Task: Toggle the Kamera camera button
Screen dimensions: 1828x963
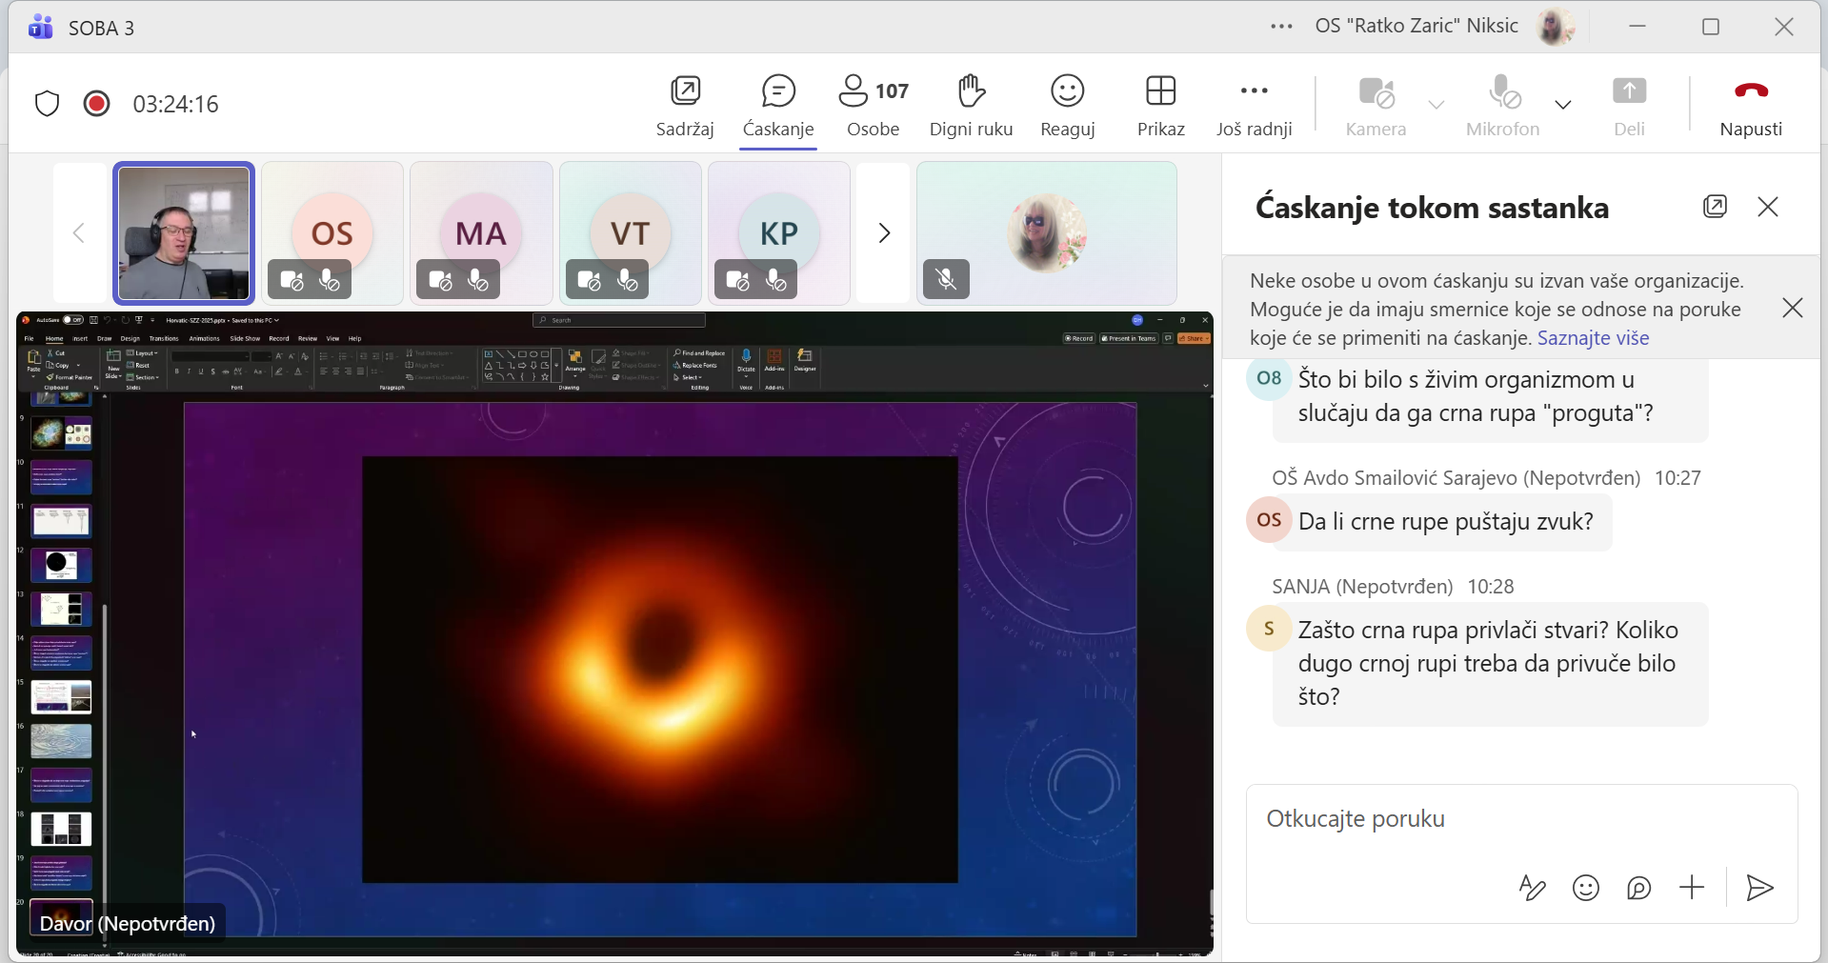Action: pos(1376,105)
